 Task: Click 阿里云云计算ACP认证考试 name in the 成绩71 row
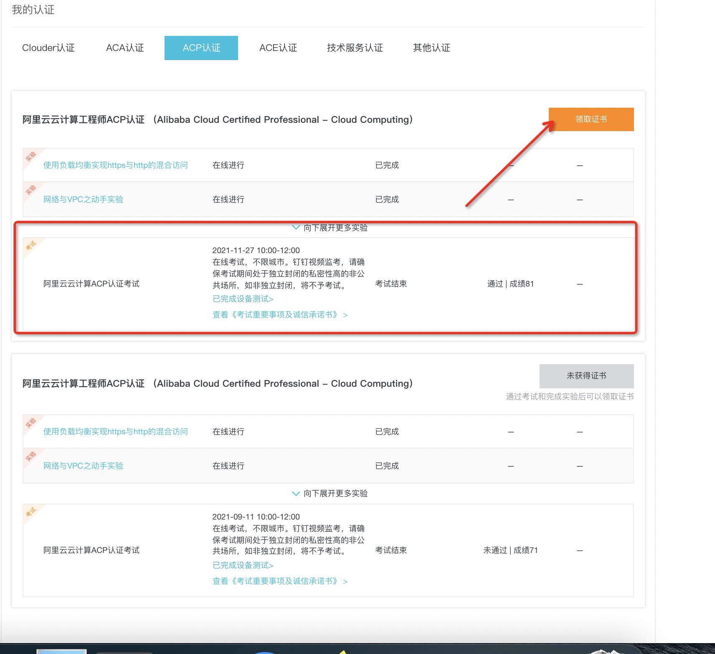point(91,550)
